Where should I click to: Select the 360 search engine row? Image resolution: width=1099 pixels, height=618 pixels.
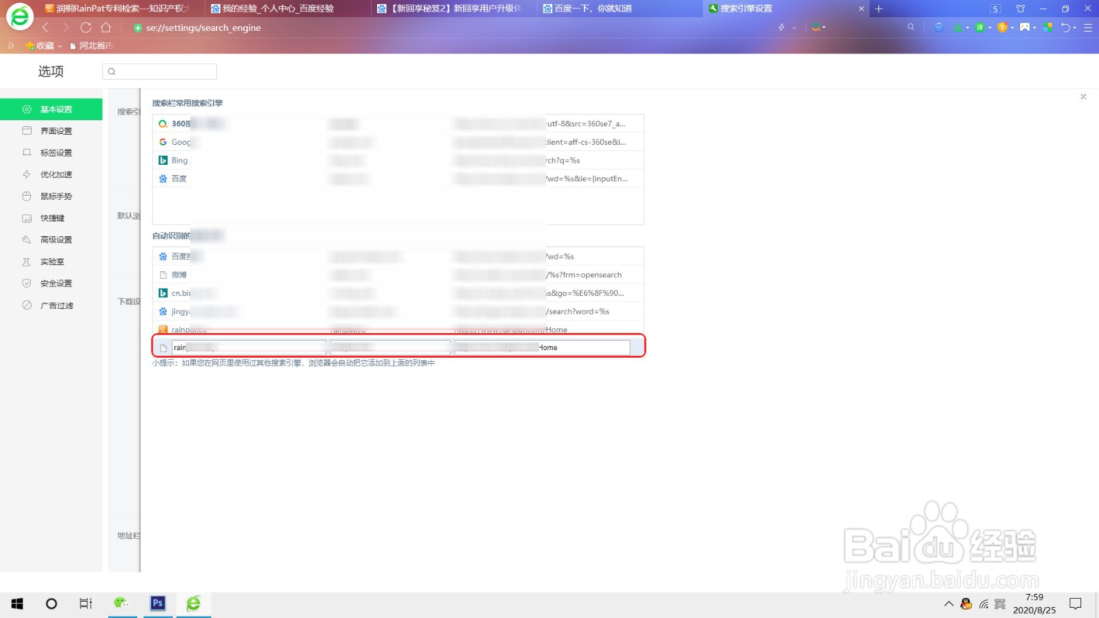tap(398, 124)
